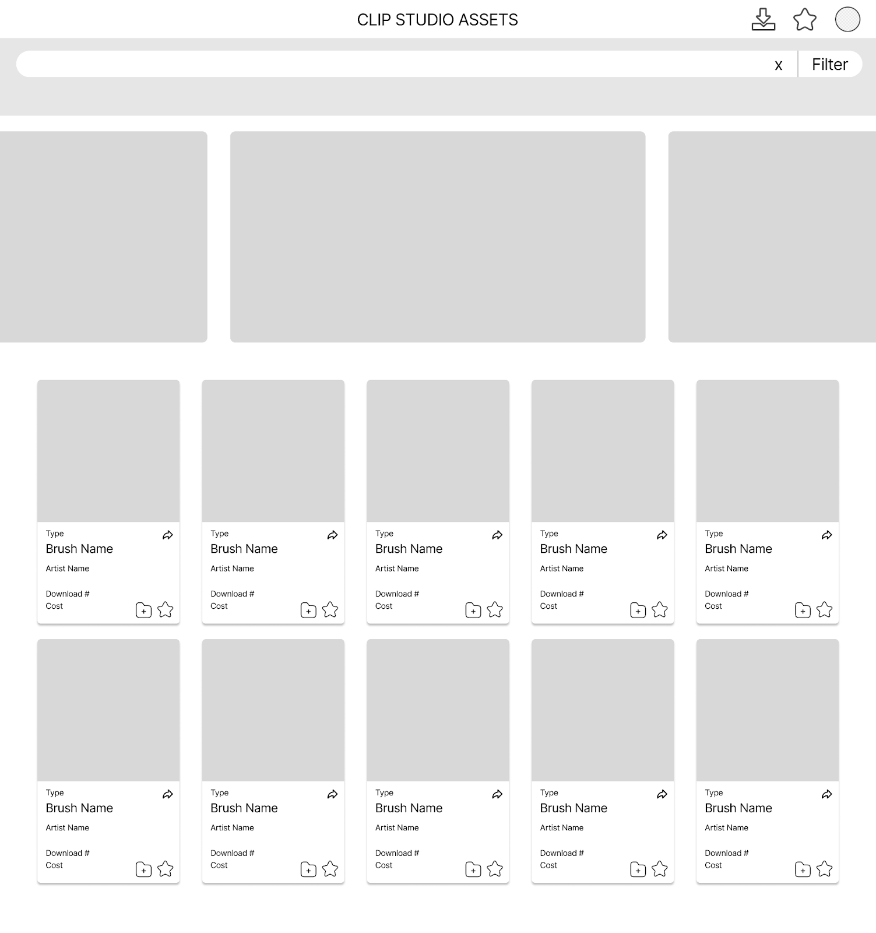Screen dimensions: 876x933
Task: Select Artist Name on top row fourth card
Action: 561,569
